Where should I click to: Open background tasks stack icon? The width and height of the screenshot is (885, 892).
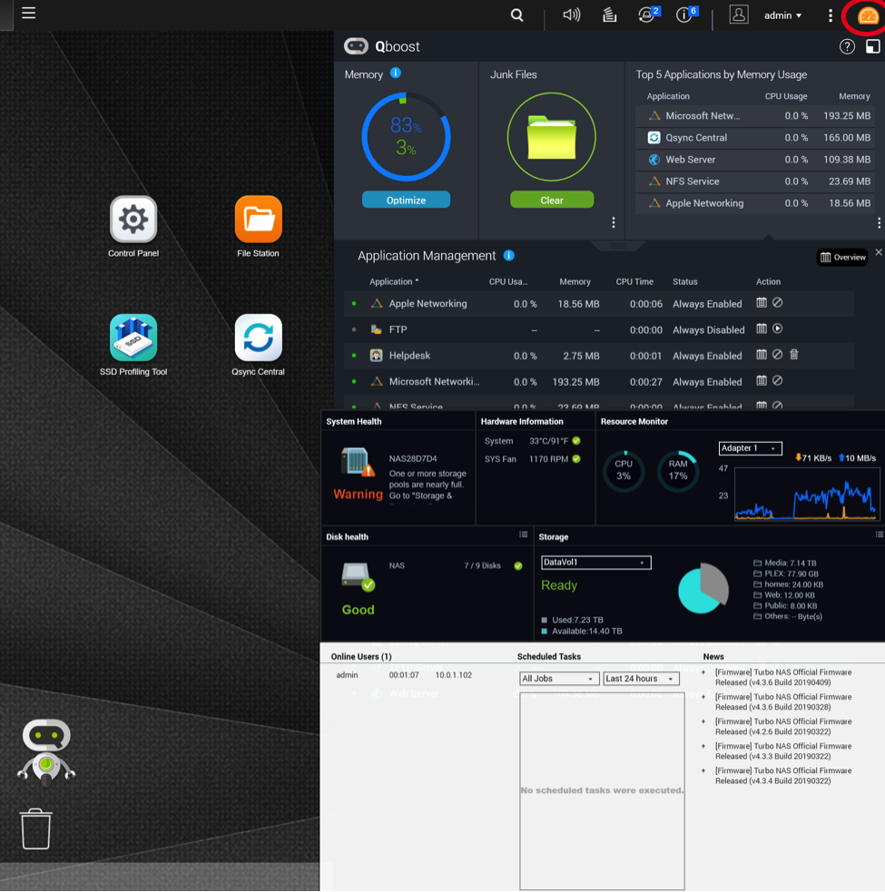(610, 15)
